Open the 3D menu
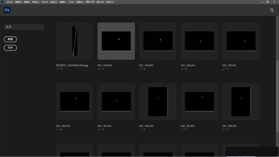 71,2
